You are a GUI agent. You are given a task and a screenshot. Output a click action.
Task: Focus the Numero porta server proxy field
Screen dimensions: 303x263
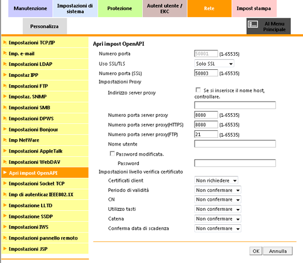[206, 115]
